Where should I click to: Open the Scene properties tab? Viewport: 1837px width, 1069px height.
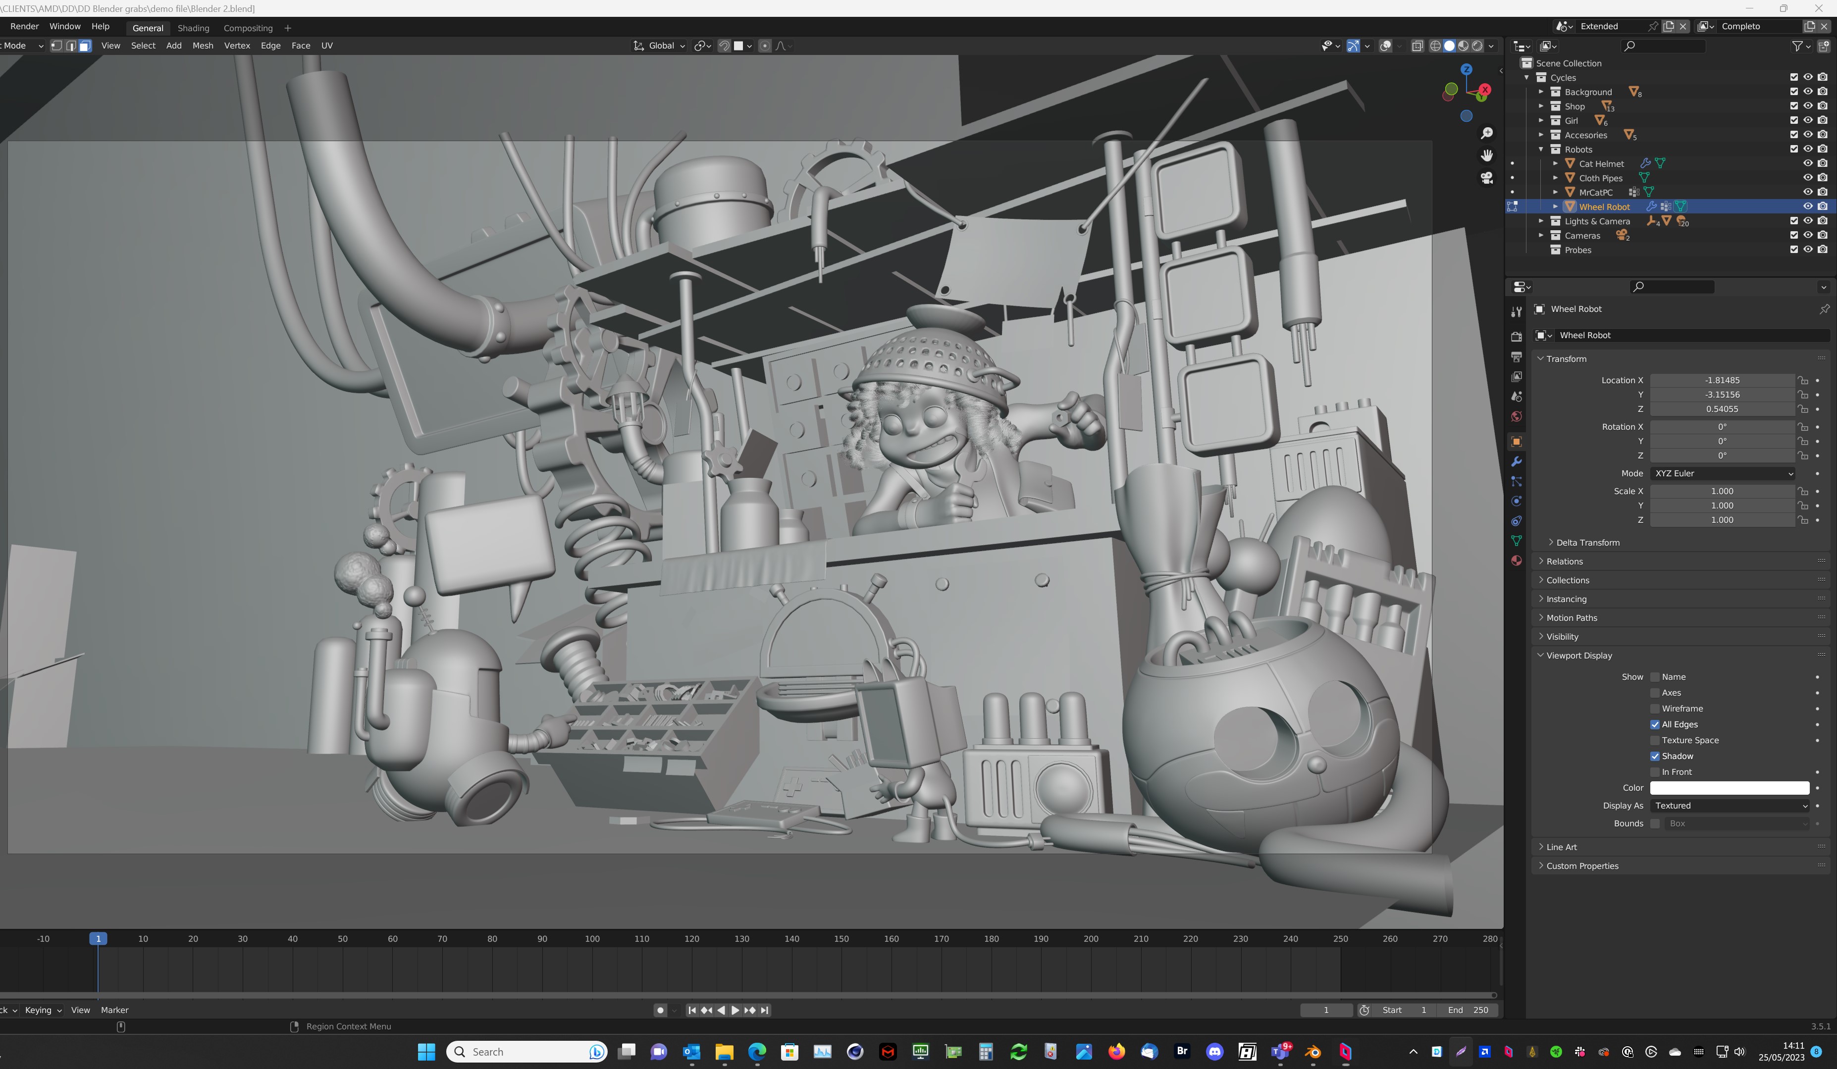pyautogui.click(x=1516, y=397)
